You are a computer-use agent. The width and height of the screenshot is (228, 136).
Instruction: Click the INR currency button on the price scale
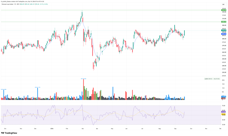(223, 4)
